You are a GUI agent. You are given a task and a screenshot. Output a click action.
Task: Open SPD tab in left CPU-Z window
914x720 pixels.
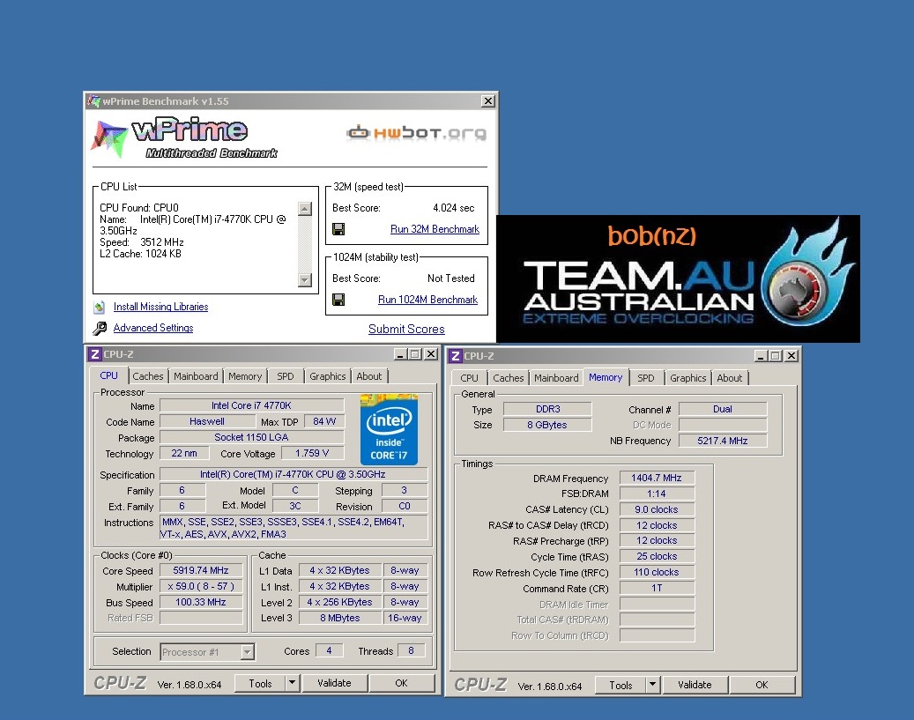pyautogui.click(x=285, y=376)
